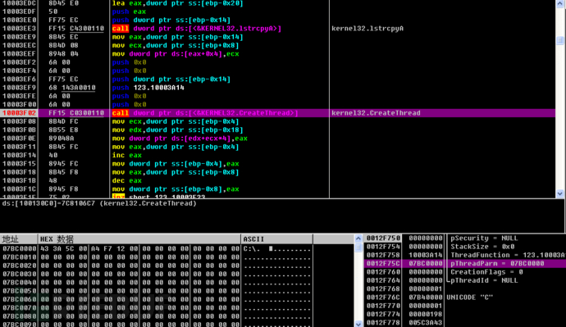The height and width of the screenshot is (327, 566).
Task: Select address 10003EF2 push row
Action: click(x=19, y=62)
